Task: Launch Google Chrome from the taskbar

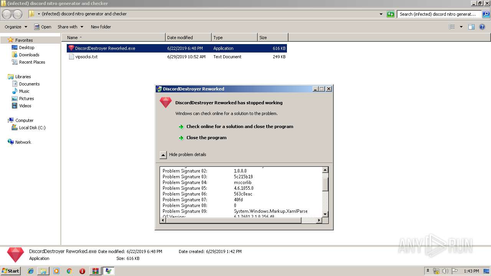Action: click(69, 271)
